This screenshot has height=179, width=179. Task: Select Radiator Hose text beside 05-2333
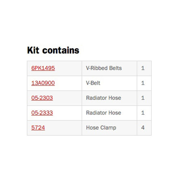(103, 113)
